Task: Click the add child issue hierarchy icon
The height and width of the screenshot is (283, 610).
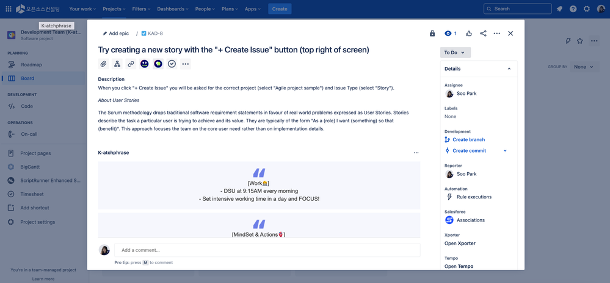Action: click(117, 64)
